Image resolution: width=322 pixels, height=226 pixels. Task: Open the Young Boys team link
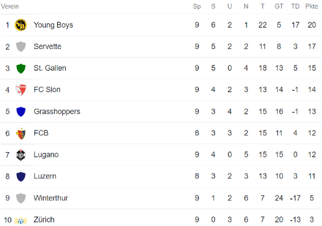53,25
